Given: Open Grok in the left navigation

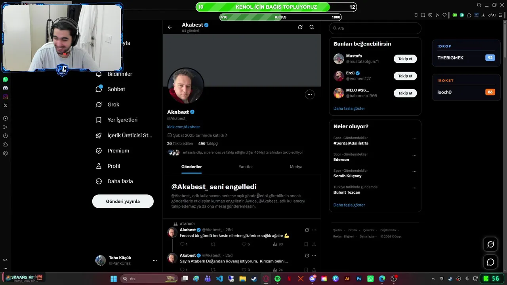Looking at the screenshot, I should click(108, 104).
